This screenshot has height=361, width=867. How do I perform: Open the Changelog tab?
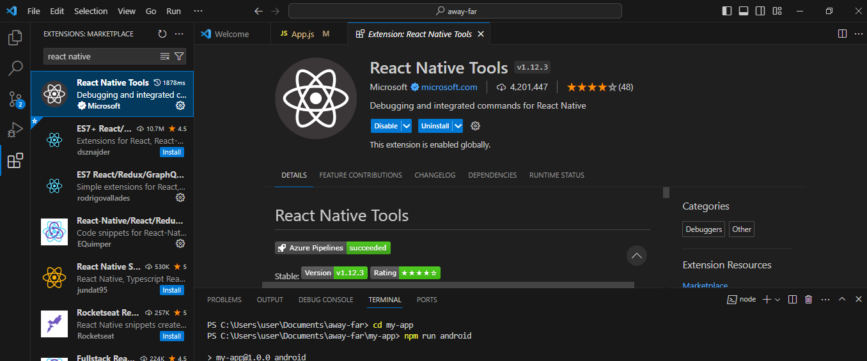435,175
